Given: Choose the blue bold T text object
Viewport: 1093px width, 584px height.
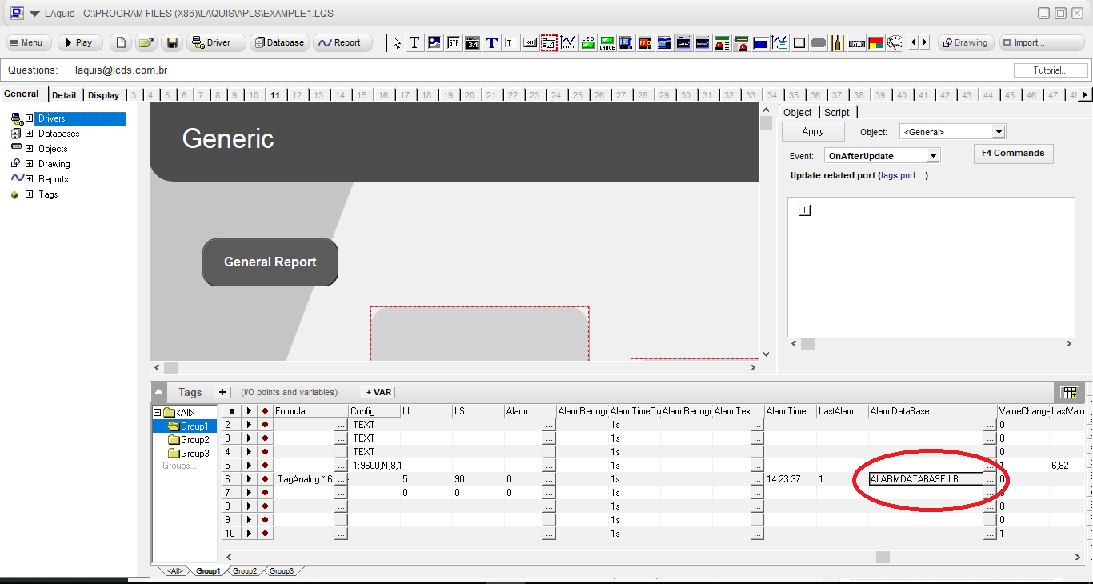Looking at the screenshot, I should pyautogui.click(x=491, y=42).
